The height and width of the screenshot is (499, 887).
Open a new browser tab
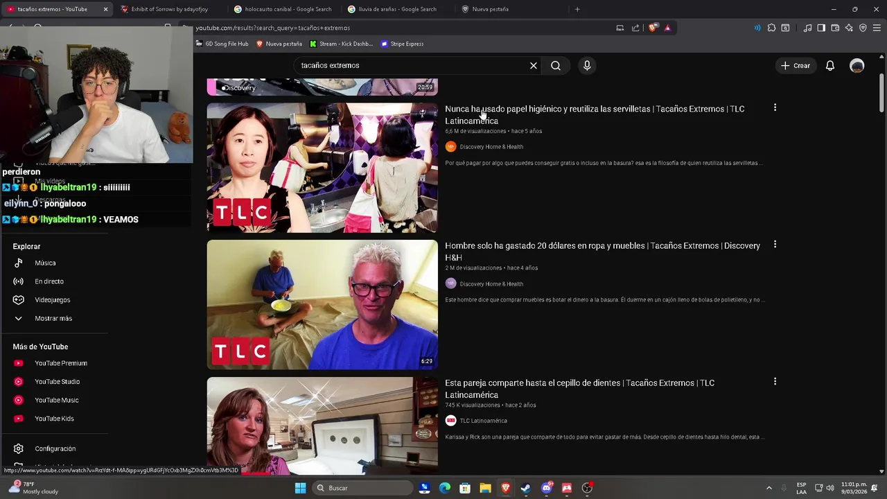577,9
